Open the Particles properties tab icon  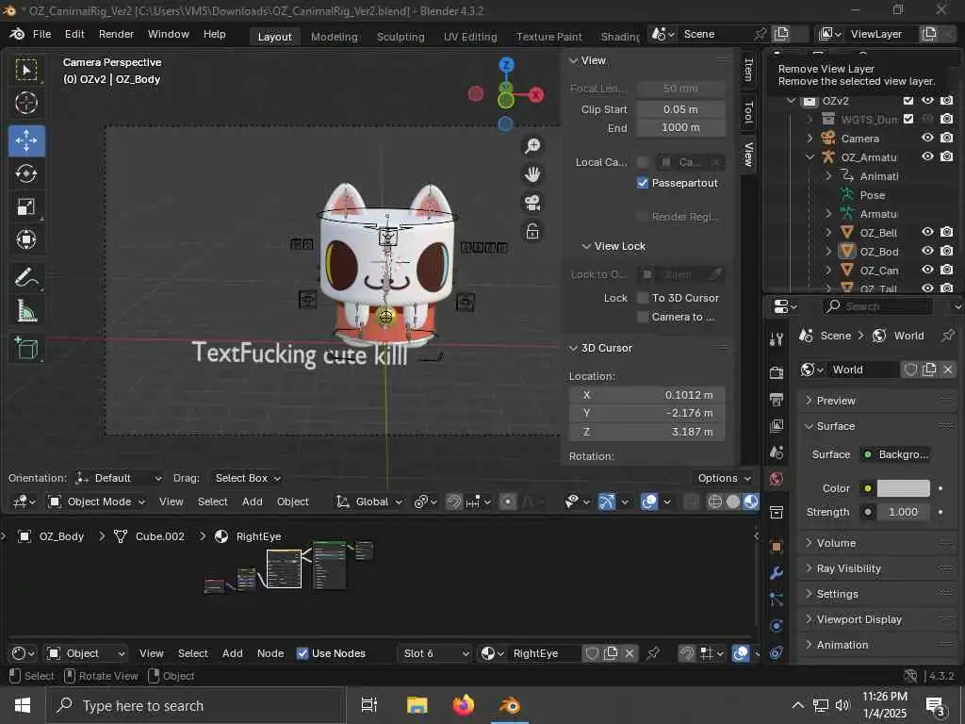click(777, 599)
